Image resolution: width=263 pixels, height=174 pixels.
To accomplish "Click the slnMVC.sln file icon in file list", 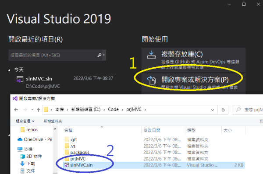I will point(67,165).
